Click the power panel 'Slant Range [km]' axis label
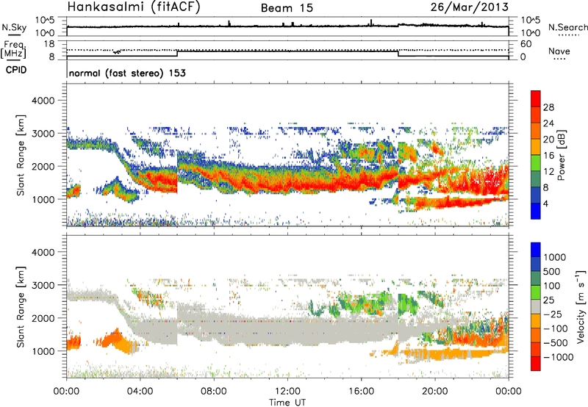Image resolution: width=588 pixels, height=407 pixels. 21,155
